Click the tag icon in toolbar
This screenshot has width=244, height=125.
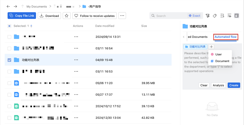tap(214, 16)
